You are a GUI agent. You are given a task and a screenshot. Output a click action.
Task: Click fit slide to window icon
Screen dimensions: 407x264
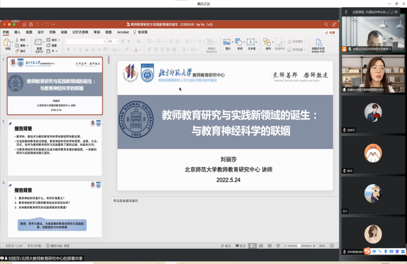(332, 246)
